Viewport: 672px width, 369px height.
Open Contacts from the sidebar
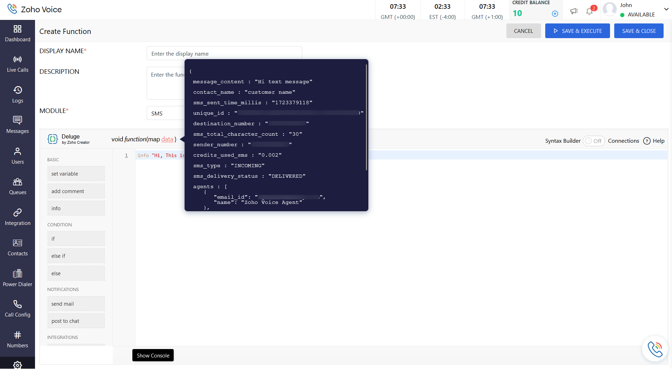18,248
